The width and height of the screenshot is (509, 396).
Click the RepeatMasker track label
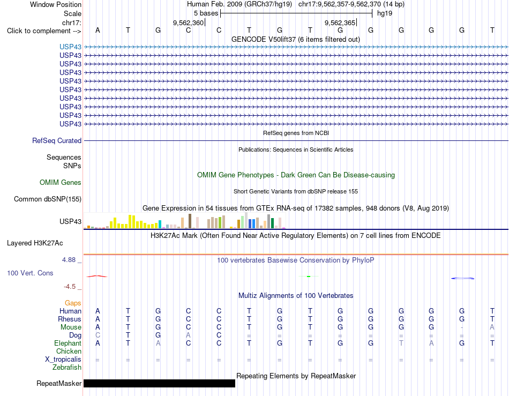(x=59, y=383)
